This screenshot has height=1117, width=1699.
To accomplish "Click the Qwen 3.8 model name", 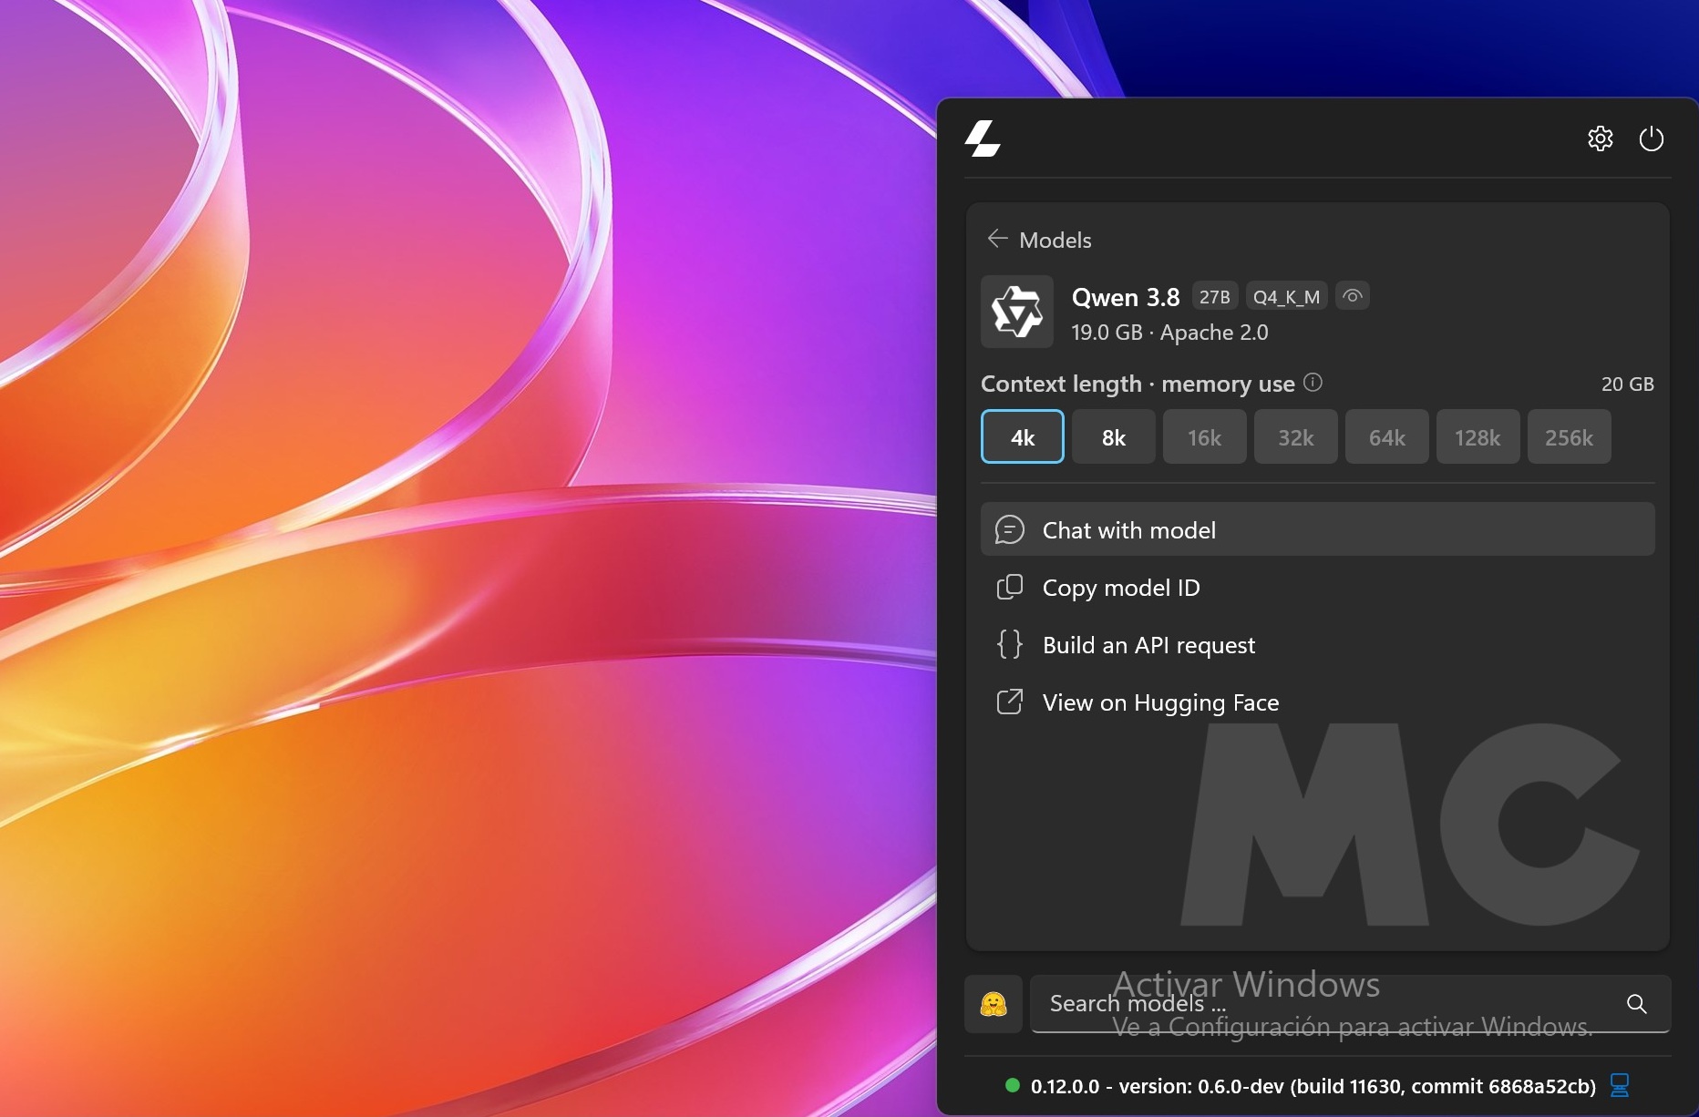I will [1126, 297].
